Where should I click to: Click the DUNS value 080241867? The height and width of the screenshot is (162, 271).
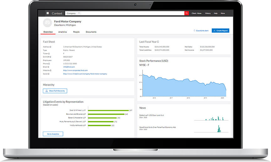(x=68, y=57)
